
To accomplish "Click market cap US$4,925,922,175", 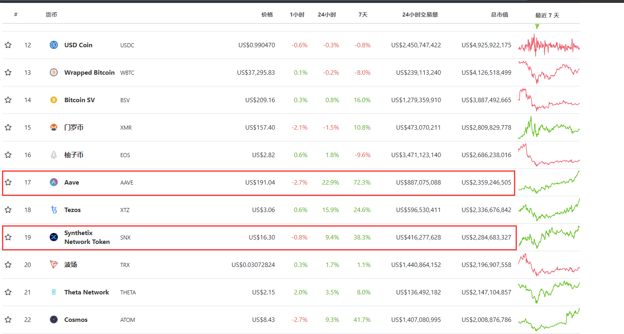I will (487, 45).
